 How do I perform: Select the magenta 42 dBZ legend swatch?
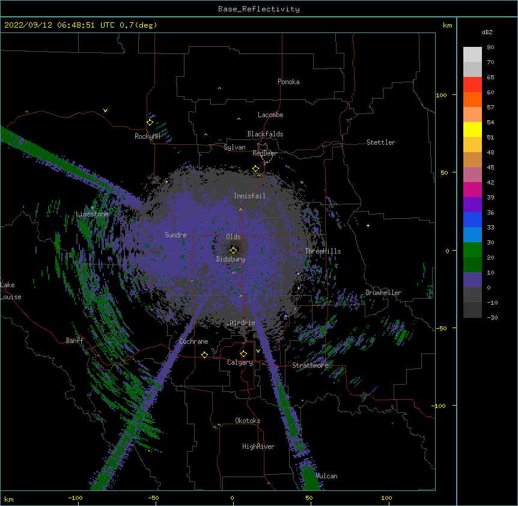(x=472, y=189)
